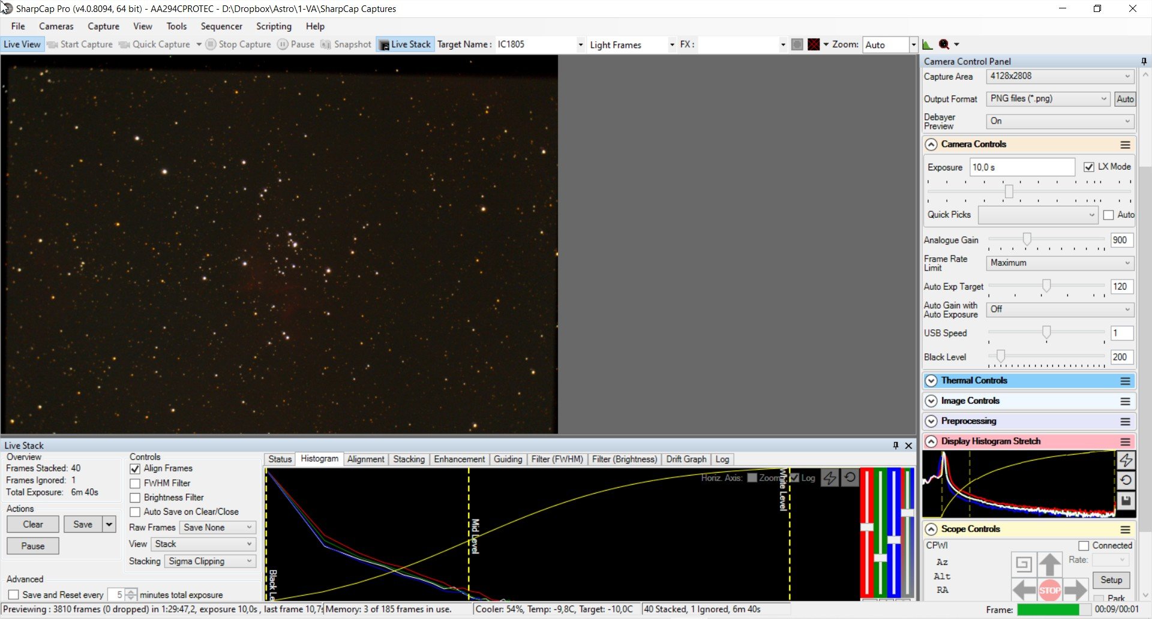Image resolution: width=1152 pixels, height=619 pixels.
Task: Click the scope Setup button
Action: pos(1111,580)
